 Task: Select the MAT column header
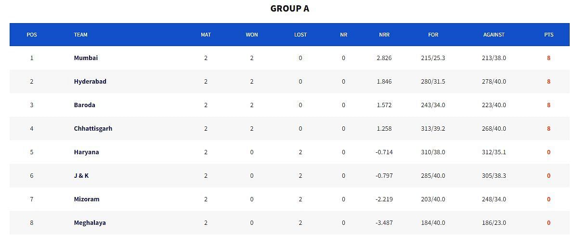point(206,35)
